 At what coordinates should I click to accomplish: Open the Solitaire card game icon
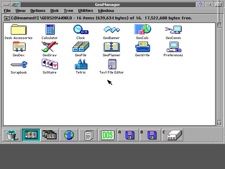(x=50, y=64)
